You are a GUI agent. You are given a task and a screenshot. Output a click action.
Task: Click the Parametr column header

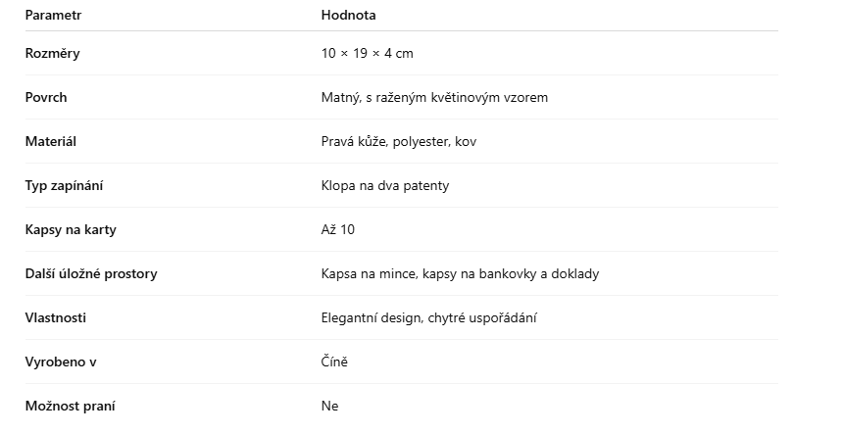pos(53,15)
